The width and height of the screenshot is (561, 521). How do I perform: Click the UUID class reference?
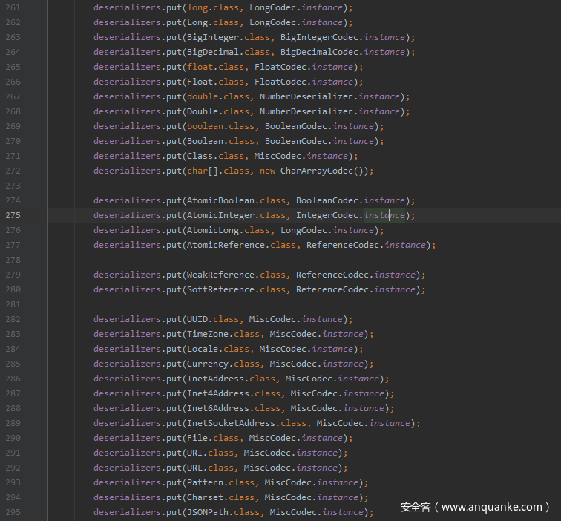point(197,319)
